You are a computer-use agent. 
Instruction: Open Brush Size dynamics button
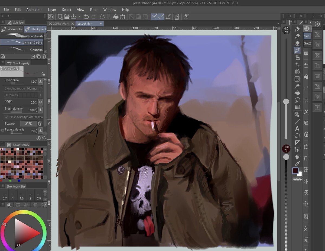(40, 81)
